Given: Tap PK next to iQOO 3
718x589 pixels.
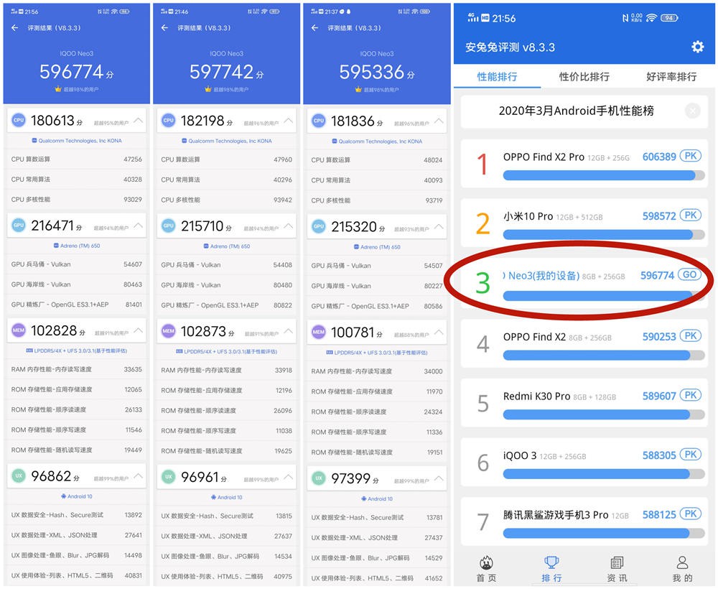Looking at the screenshot, I should click(691, 455).
